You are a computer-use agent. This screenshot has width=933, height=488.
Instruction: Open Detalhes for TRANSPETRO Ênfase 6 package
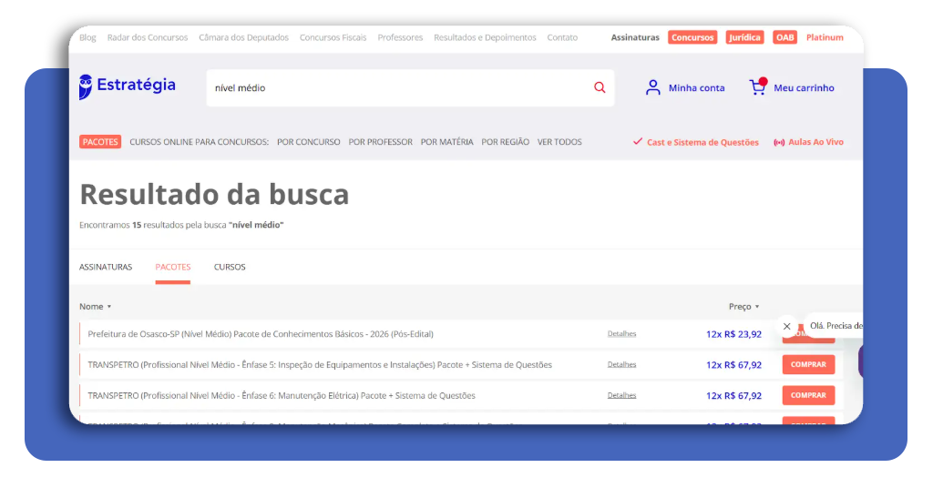pyautogui.click(x=621, y=395)
